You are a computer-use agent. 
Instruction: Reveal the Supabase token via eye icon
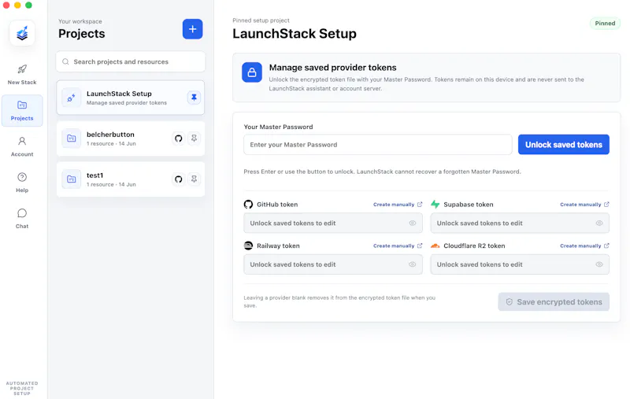pos(599,224)
